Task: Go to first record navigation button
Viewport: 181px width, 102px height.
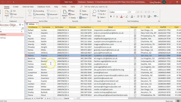Action: (x=33, y=98)
